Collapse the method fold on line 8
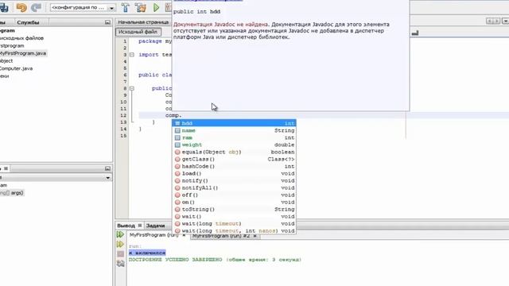This screenshot has height=286, width=509. pos(132,88)
